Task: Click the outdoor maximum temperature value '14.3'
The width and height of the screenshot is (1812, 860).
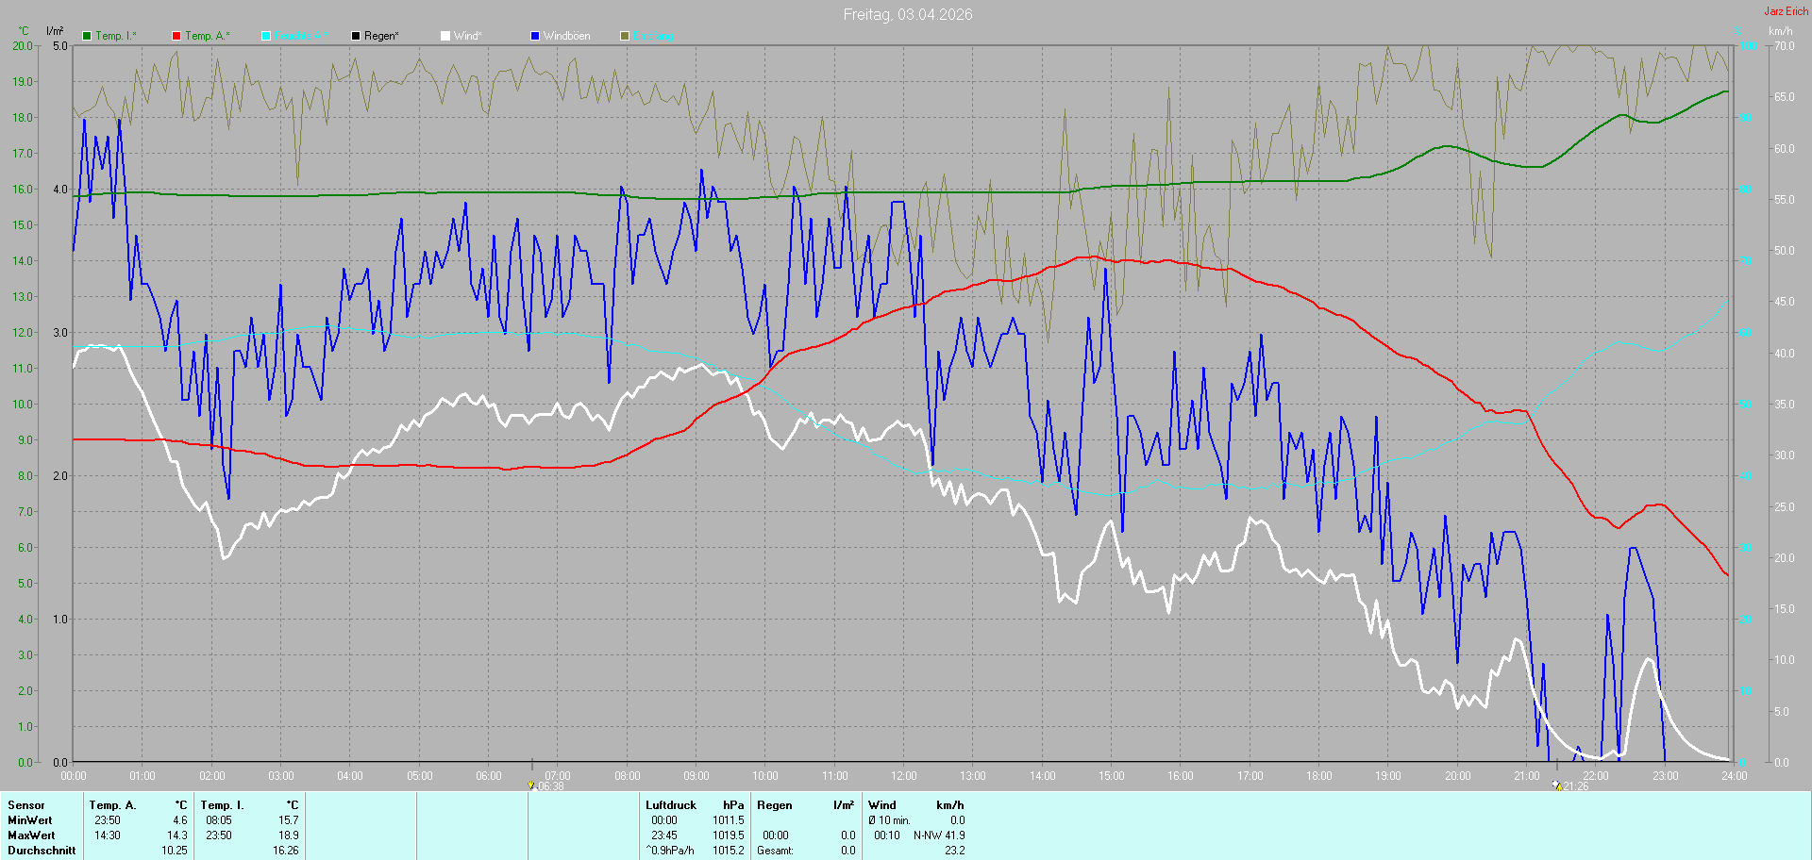Action: click(x=177, y=835)
